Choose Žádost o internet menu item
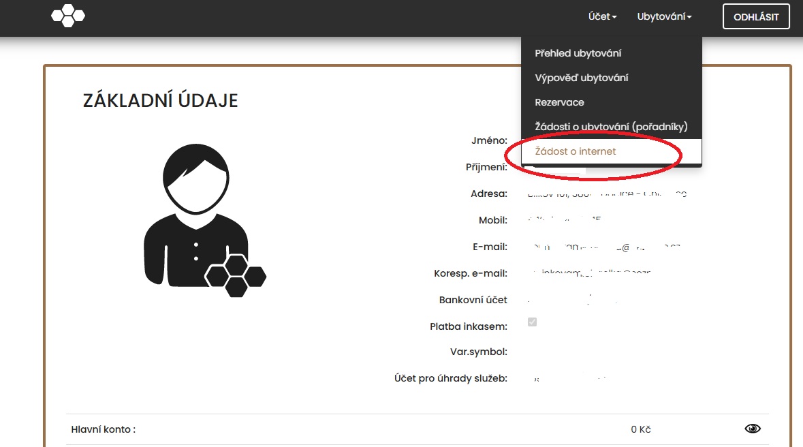The image size is (803, 447). click(x=611, y=151)
